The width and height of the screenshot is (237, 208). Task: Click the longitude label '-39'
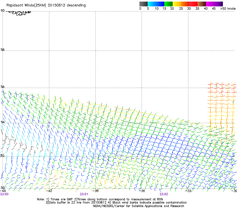95,191
